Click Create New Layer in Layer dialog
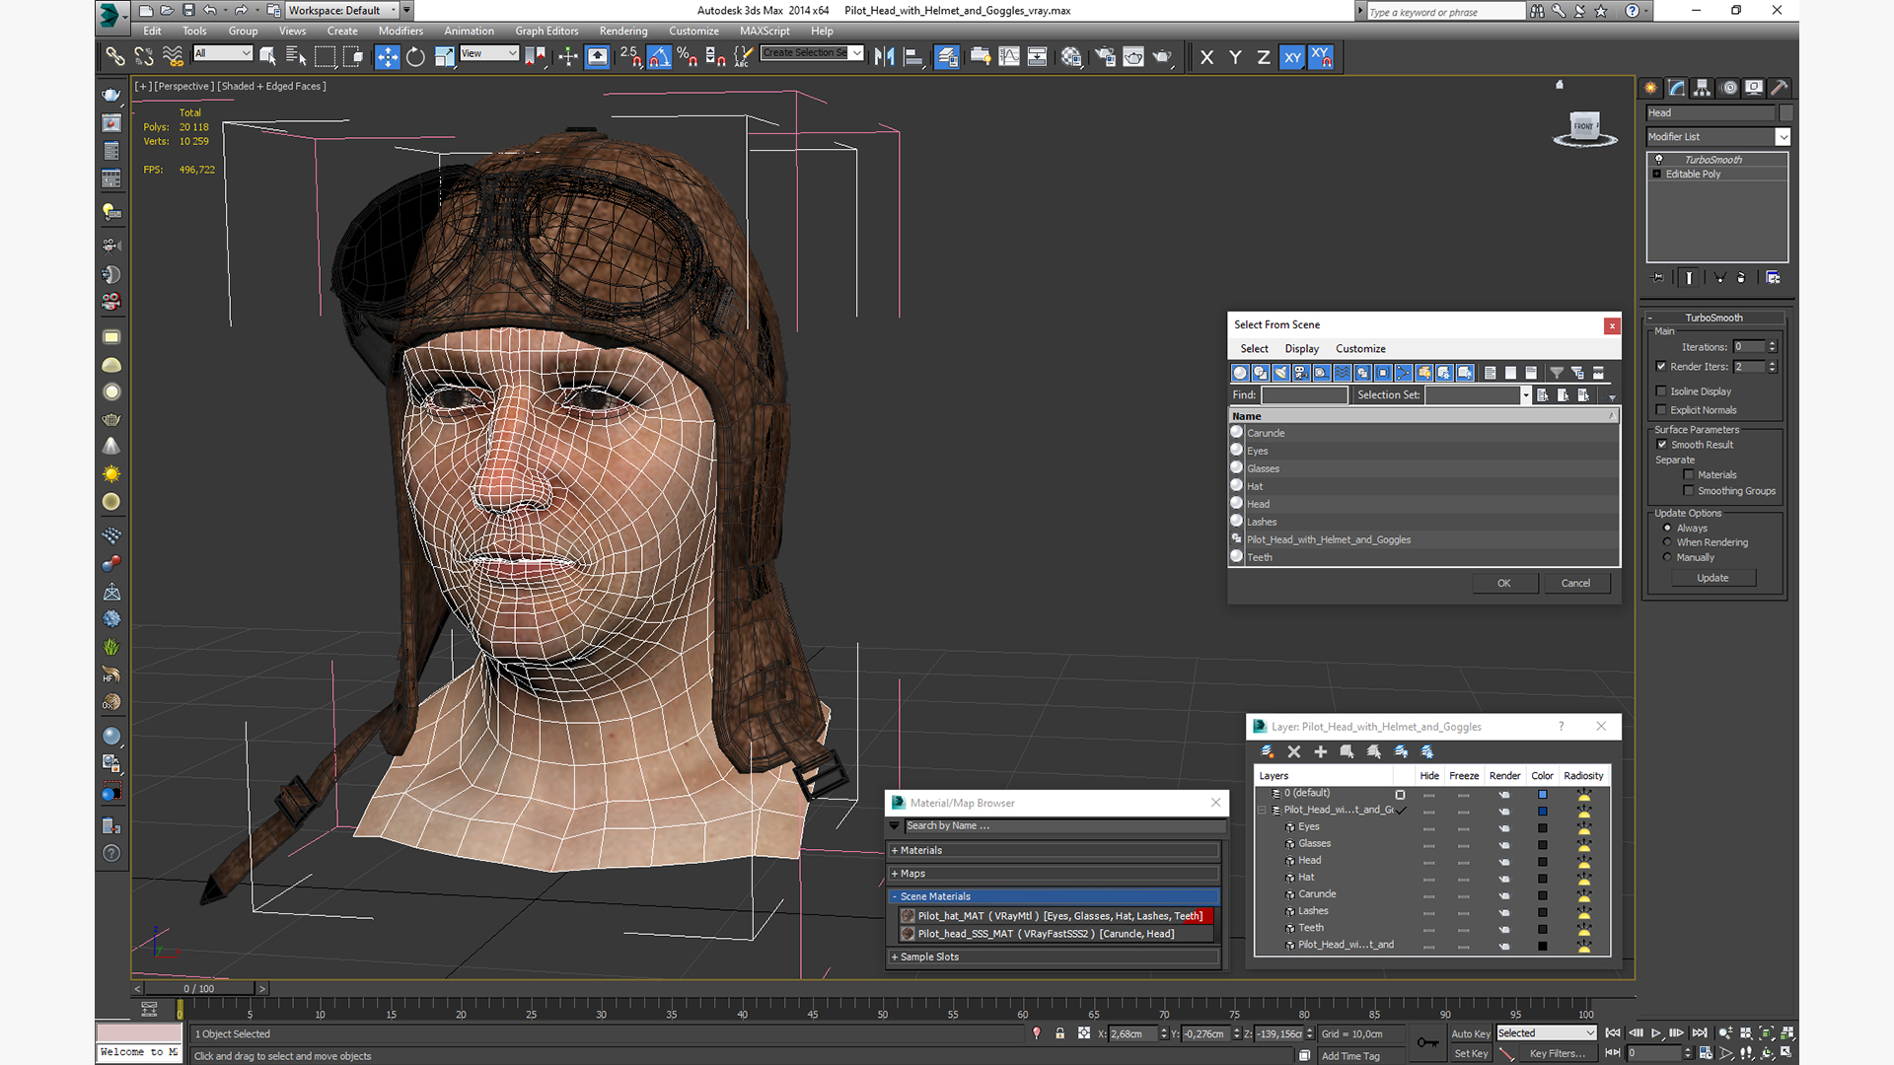The width and height of the screenshot is (1894, 1065). [1268, 751]
